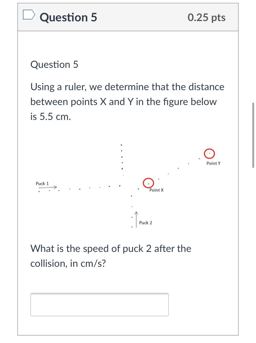256x343 pixels.
Task: Click the answer input field
Action: (x=99, y=305)
